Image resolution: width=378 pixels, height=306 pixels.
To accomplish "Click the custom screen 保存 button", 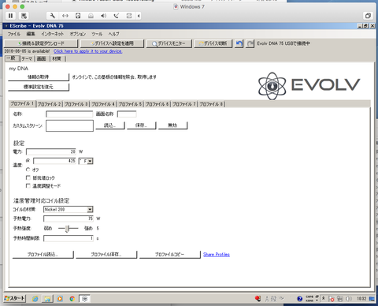I will click(141, 125).
